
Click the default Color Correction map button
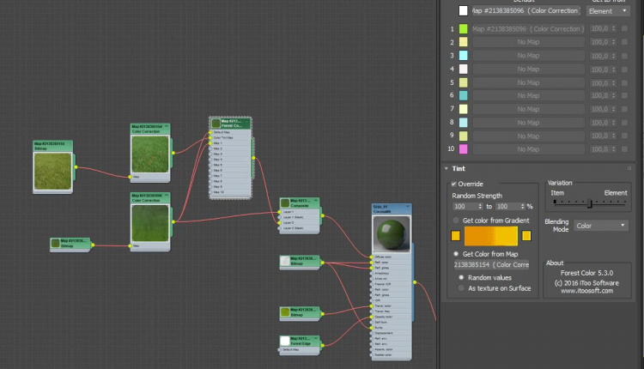click(526, 11)
